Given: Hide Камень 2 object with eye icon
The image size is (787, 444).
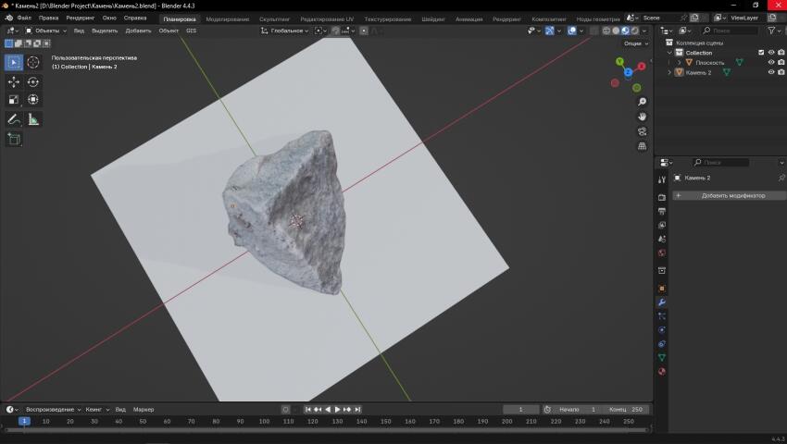Looking at the screenshot, I should (771, 72).
